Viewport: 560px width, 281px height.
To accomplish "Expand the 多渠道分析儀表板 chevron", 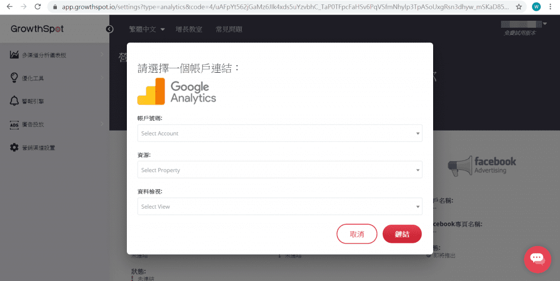I will 102,55.
